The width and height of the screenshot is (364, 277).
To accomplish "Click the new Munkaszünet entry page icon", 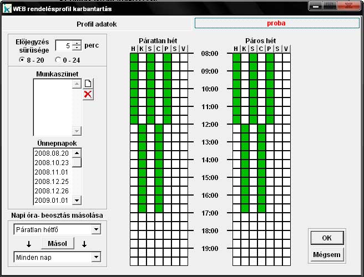I will [x=87, y=84].
